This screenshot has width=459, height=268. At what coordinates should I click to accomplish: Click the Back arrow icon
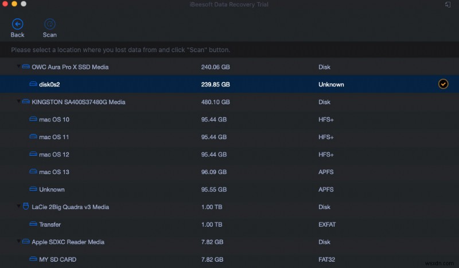(18, 24)
